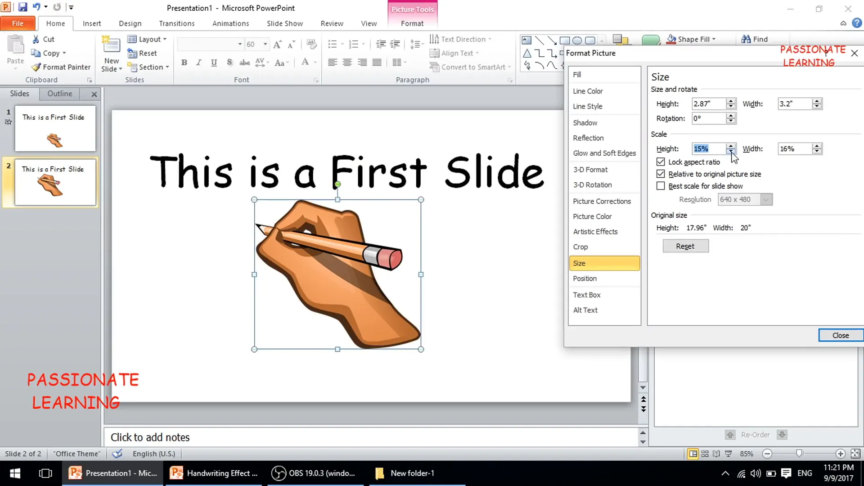The height and width of the screenshot is (486, 864).
Task: Click the Undo icon in quick access toolbar
Action: pos(36,7)
